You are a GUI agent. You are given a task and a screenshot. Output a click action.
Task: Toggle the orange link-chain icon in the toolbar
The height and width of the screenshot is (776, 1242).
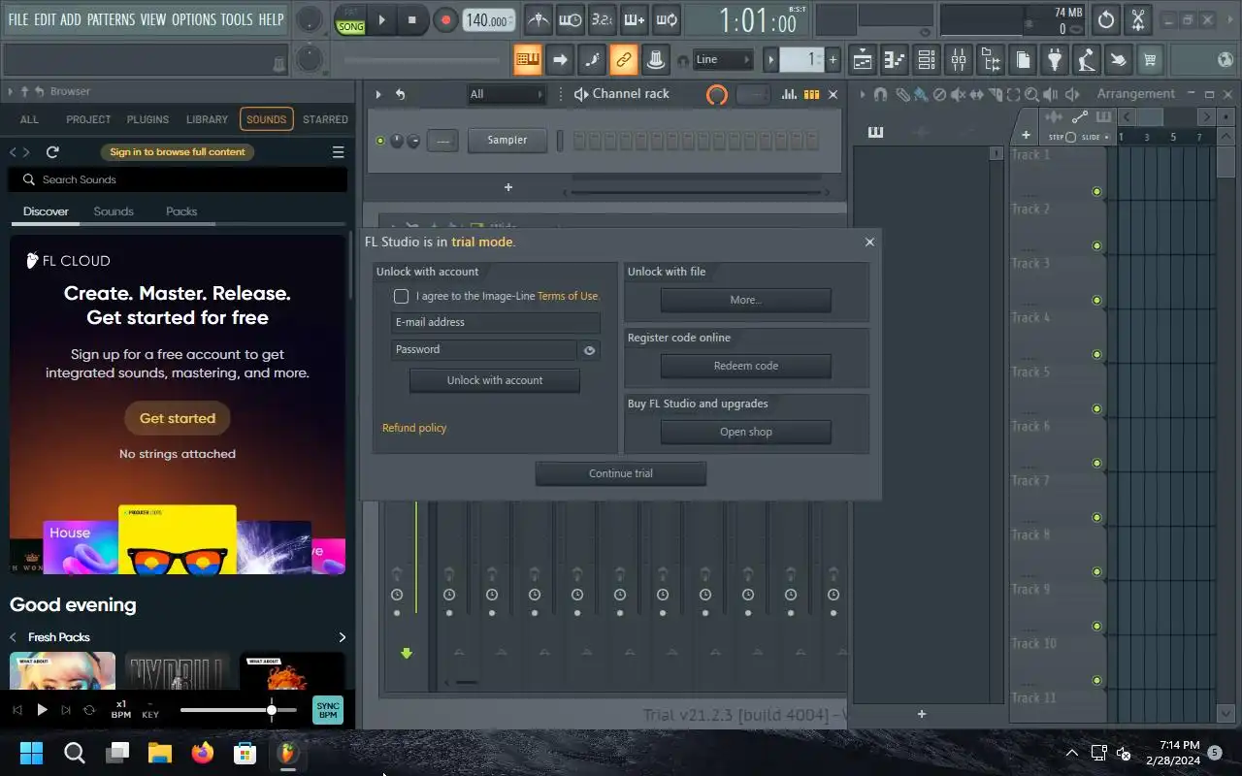coord(624,59)
